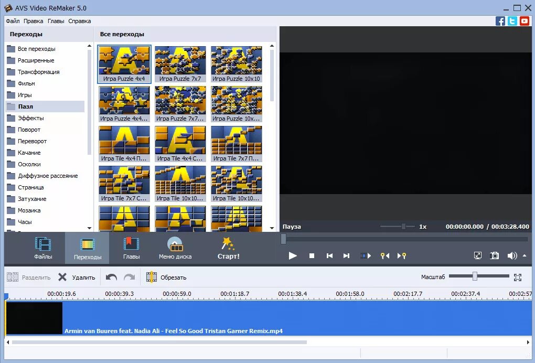535x363 pixels.
Task: Open YouTube channel icon
Action: [x=525, y=21]
